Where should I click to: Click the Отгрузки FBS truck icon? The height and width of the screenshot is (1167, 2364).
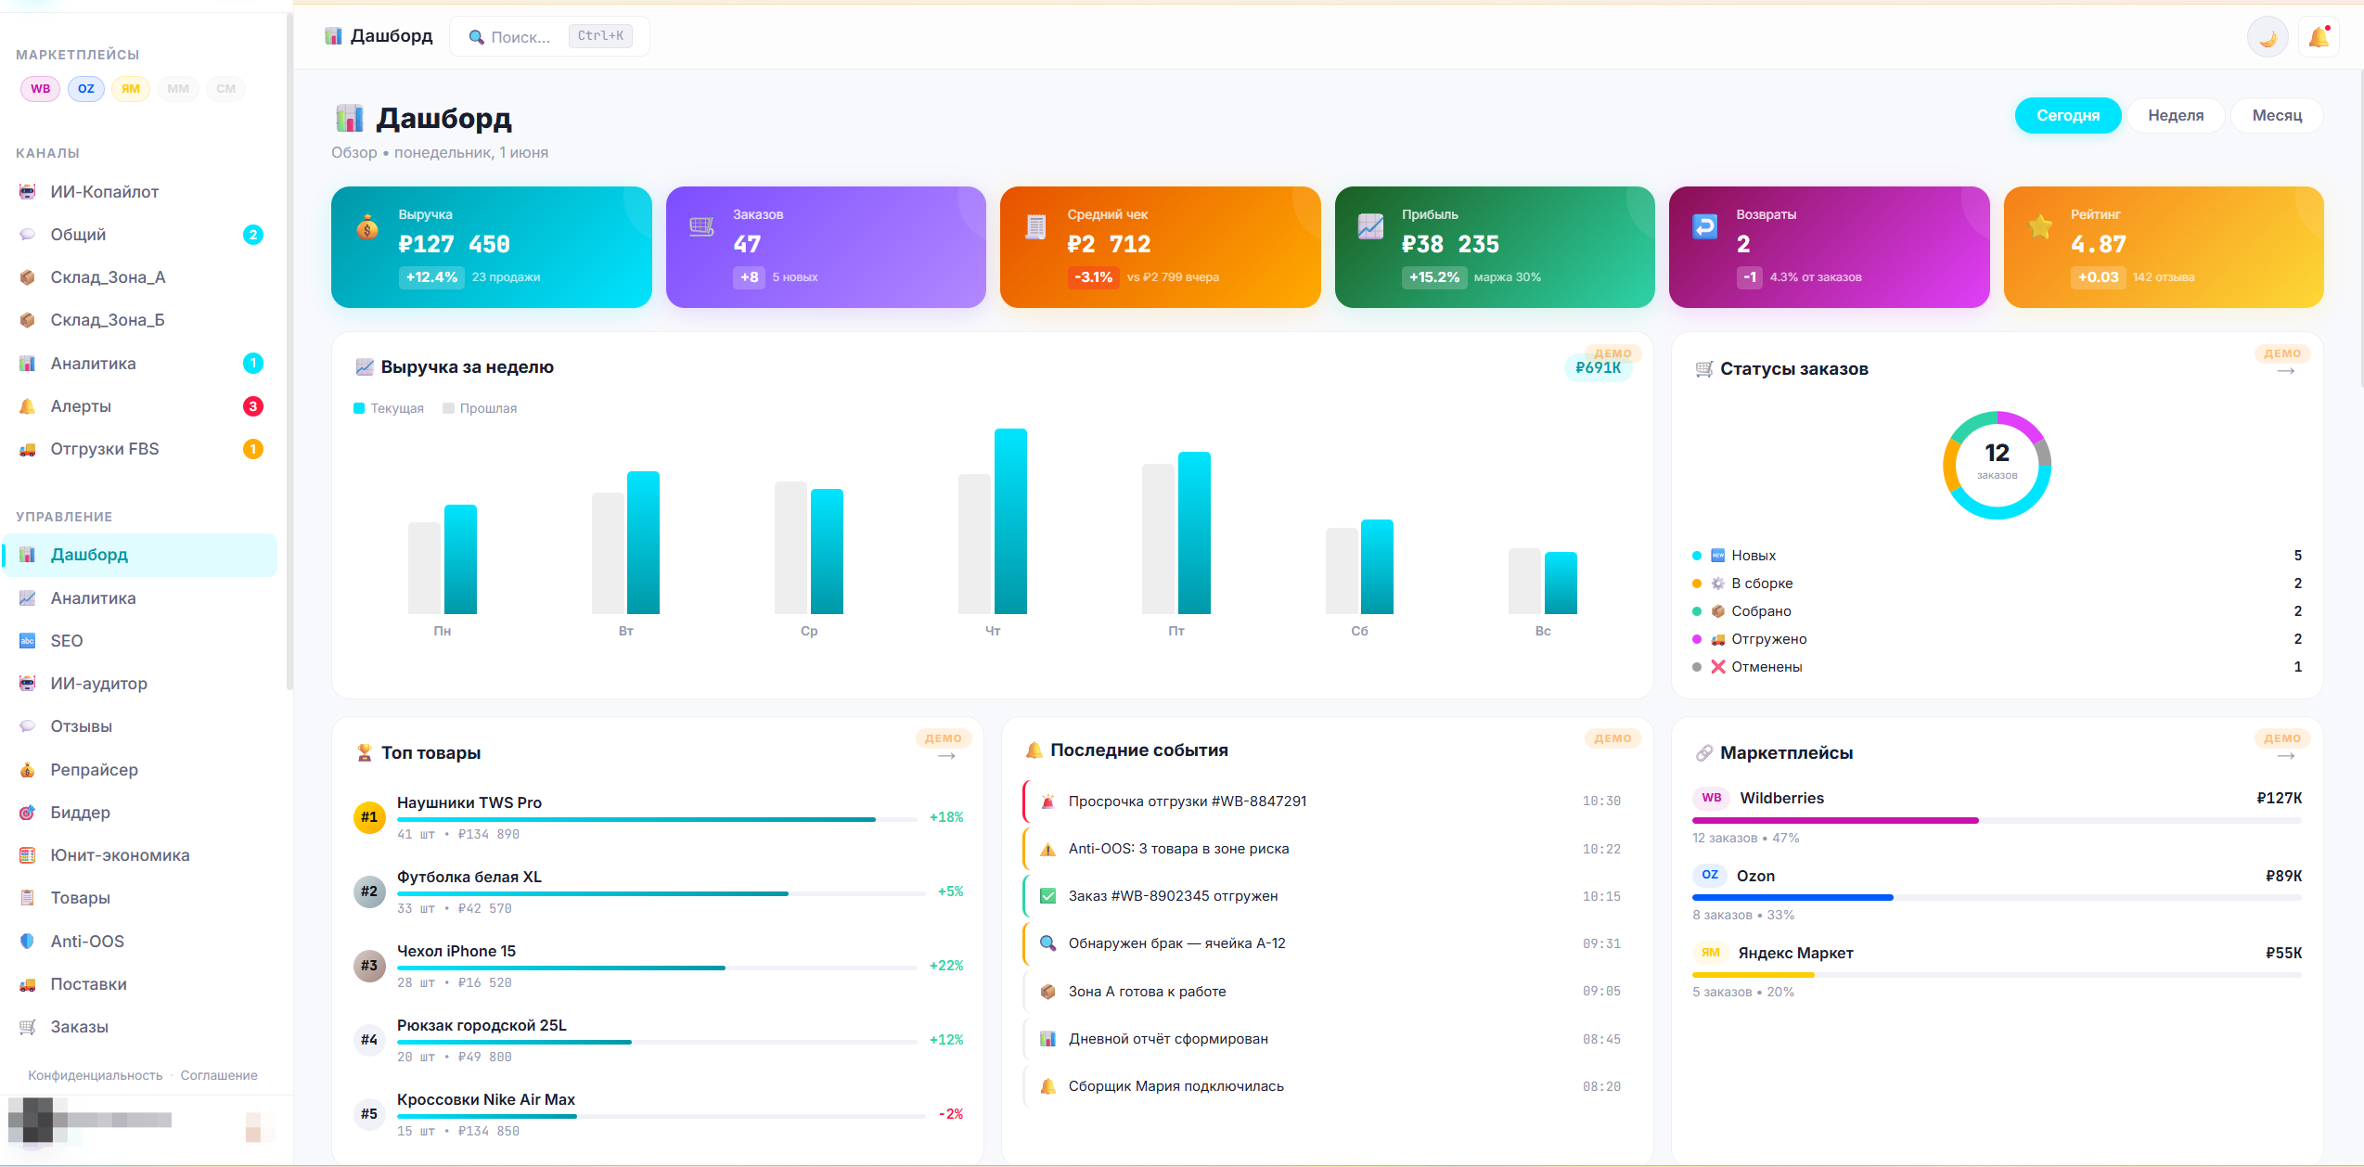[x=28, y=449]
